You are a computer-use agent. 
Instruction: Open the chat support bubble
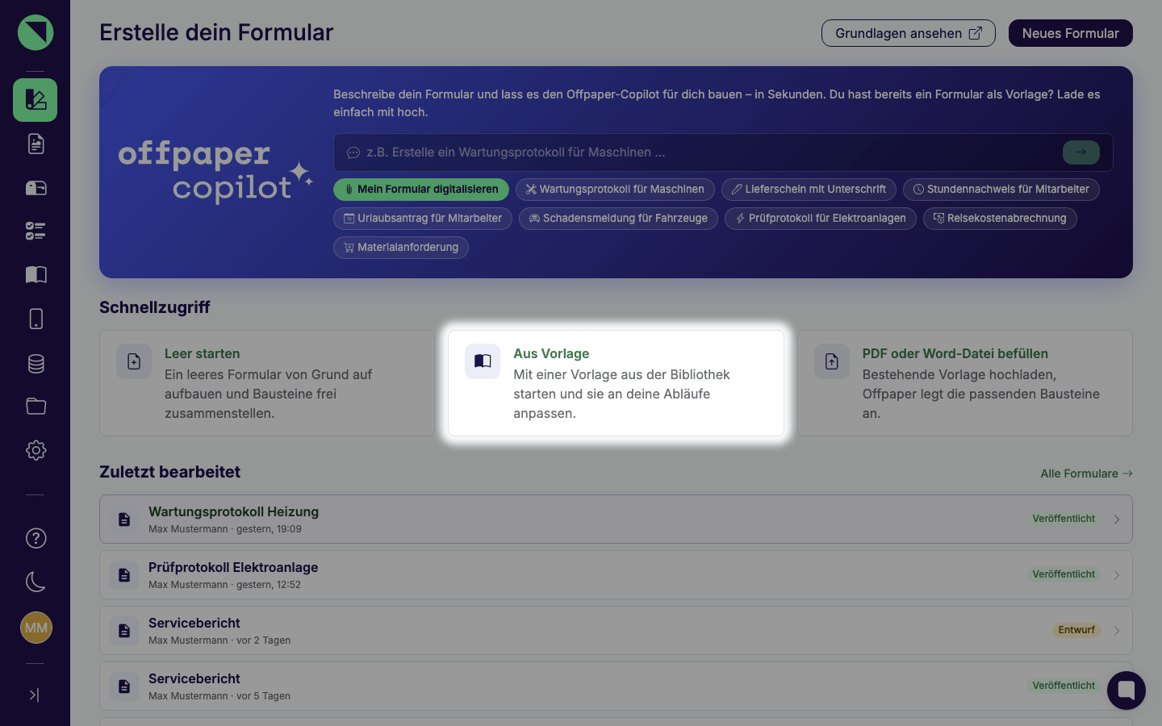pyautogui.click(x=1126, y=691)
